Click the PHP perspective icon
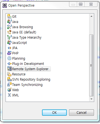 9,53
